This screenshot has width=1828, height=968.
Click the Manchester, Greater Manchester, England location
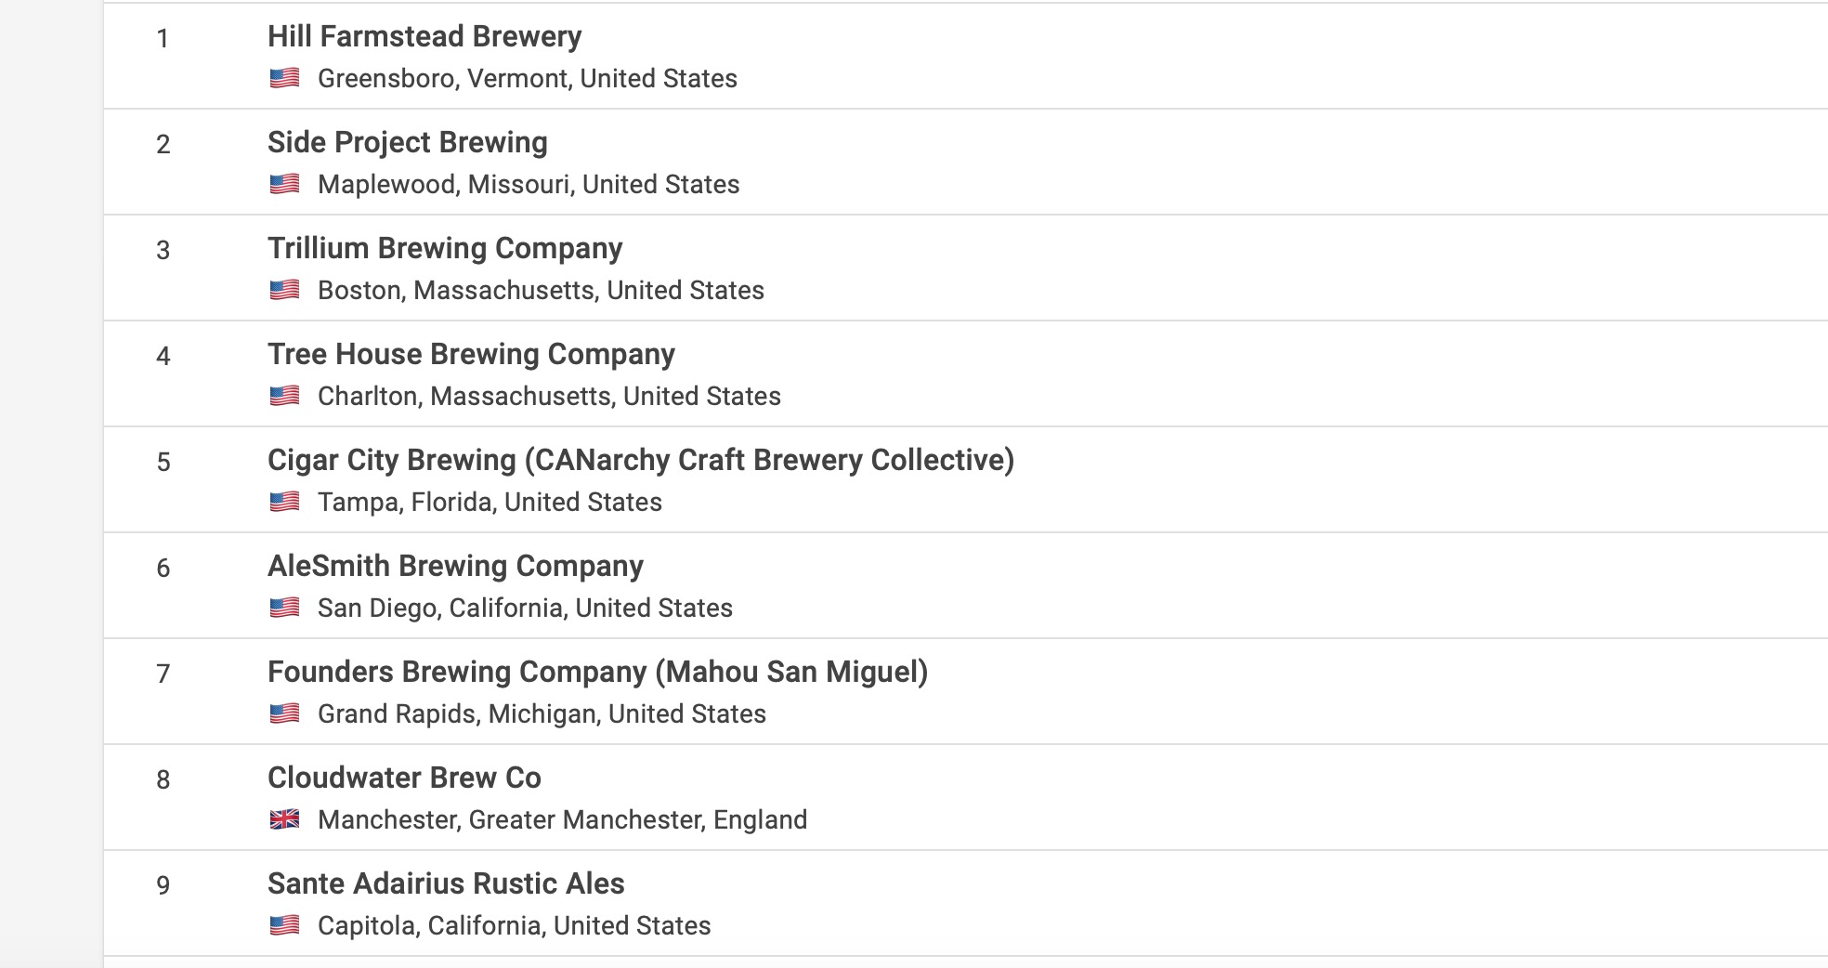562,819
